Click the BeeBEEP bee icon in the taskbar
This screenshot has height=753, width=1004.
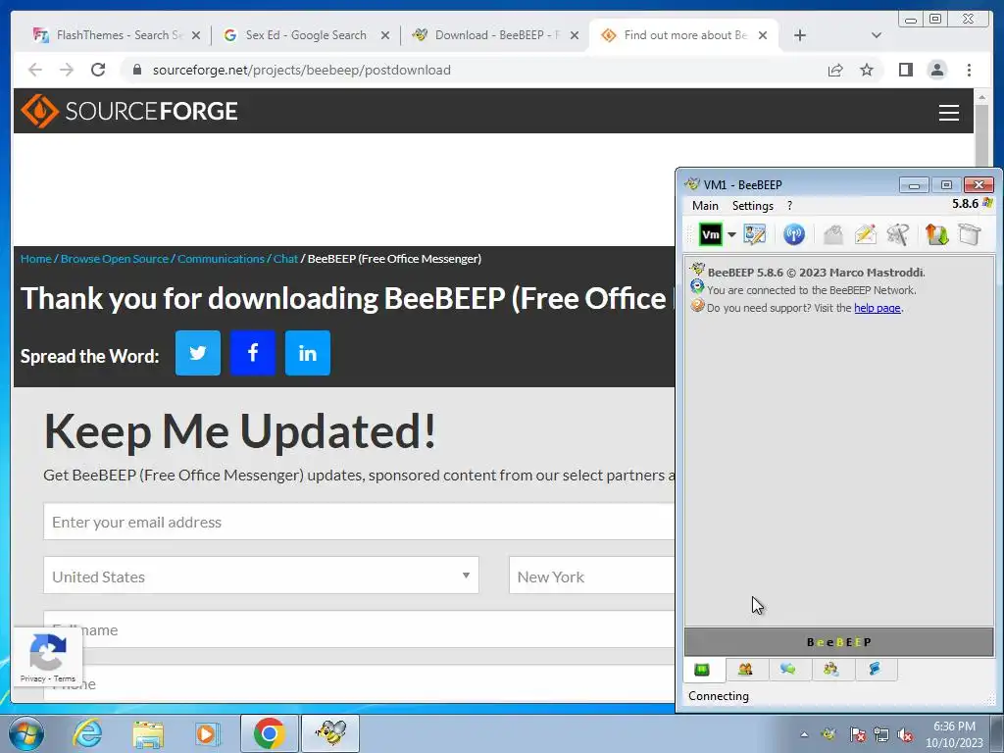click(x=330, y=733)
